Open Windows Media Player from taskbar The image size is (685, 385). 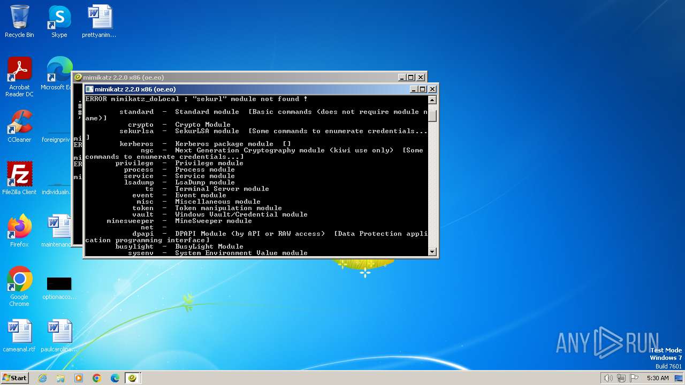[x=79, y=378]
